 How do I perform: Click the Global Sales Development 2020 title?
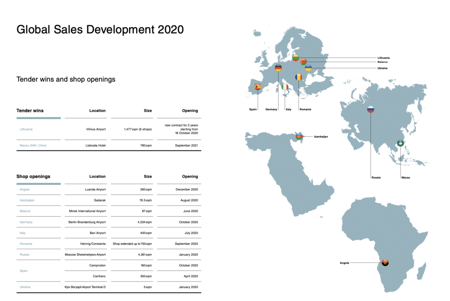(100, 30)
